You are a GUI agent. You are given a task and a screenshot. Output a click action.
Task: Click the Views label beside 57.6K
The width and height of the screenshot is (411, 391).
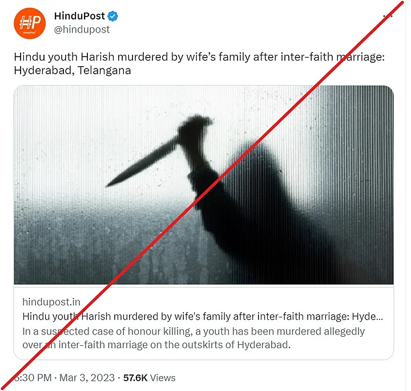click(x=163, y=378)
